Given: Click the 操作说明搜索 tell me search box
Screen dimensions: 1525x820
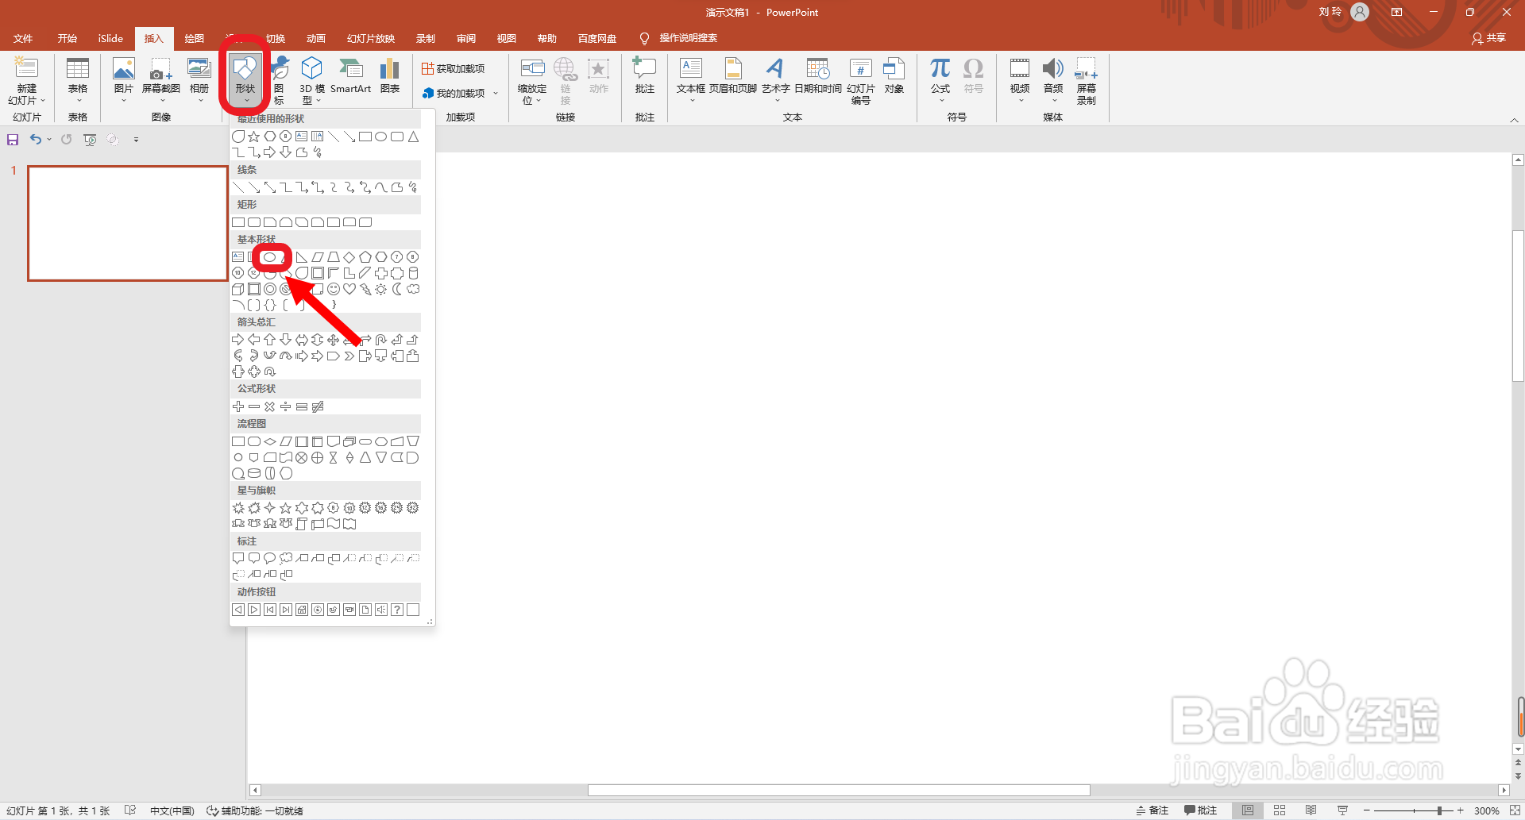Looking at the screenshot, I should coord(688,38).
